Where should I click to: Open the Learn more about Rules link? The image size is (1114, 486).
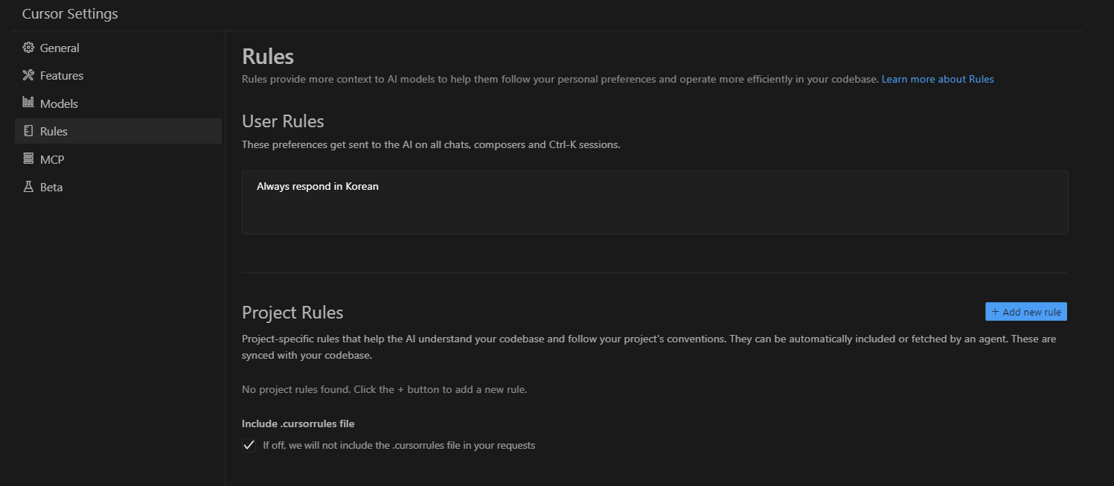pyautogui.click(x=938, y=79)
